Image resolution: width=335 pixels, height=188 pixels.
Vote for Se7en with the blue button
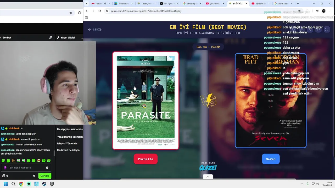pos(271,159)
